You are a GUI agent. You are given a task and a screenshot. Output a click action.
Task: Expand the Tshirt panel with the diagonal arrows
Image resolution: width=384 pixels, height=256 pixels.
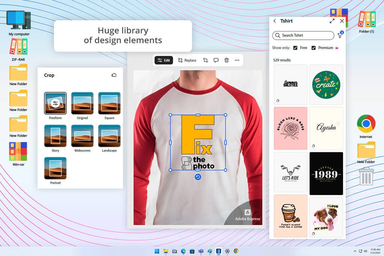(332, 21)
